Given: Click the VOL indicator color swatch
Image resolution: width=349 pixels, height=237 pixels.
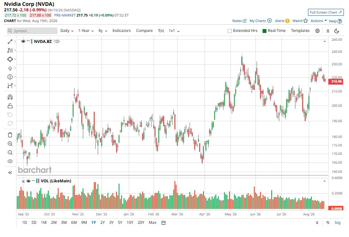Looking at the screenshot, I should [38, 181].
